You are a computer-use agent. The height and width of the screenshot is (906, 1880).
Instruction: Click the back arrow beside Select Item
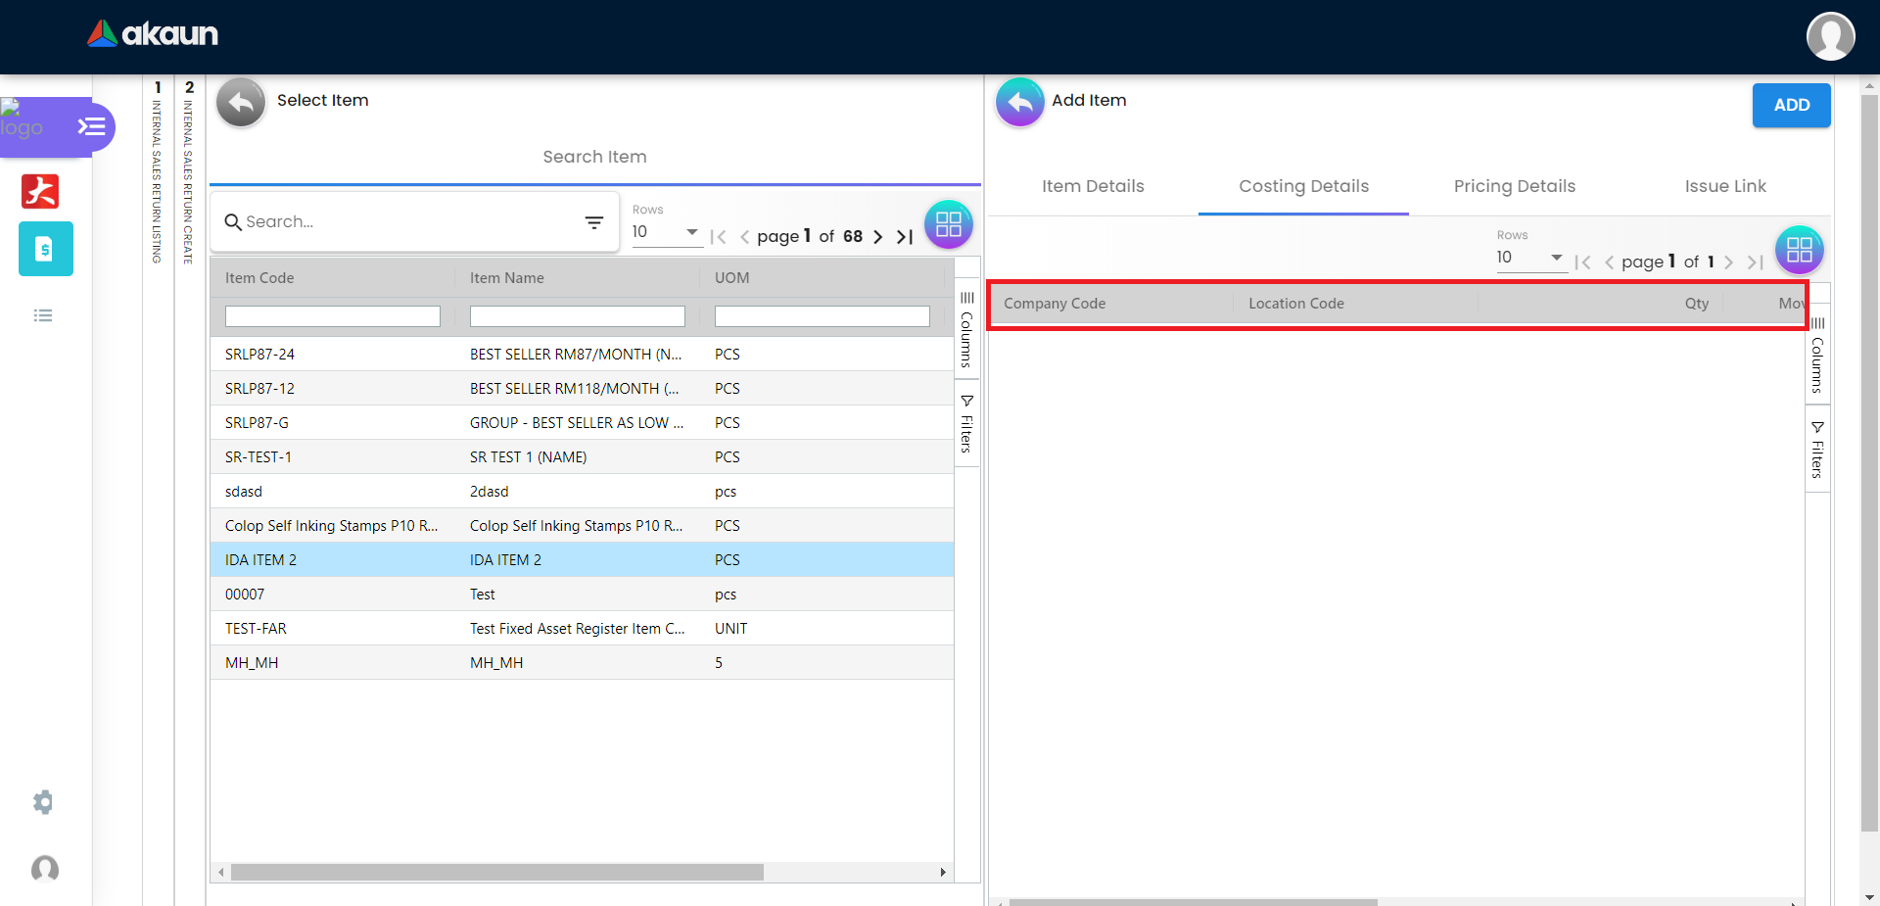tap(241, 102)
